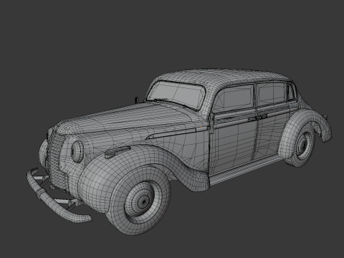Viewport: 344px width, 258px height.
Task: Select the rear wheel of the car model
Action: coord(302,145)
